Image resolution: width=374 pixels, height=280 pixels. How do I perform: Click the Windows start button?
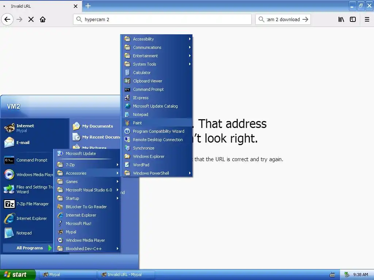coord(18,275)
